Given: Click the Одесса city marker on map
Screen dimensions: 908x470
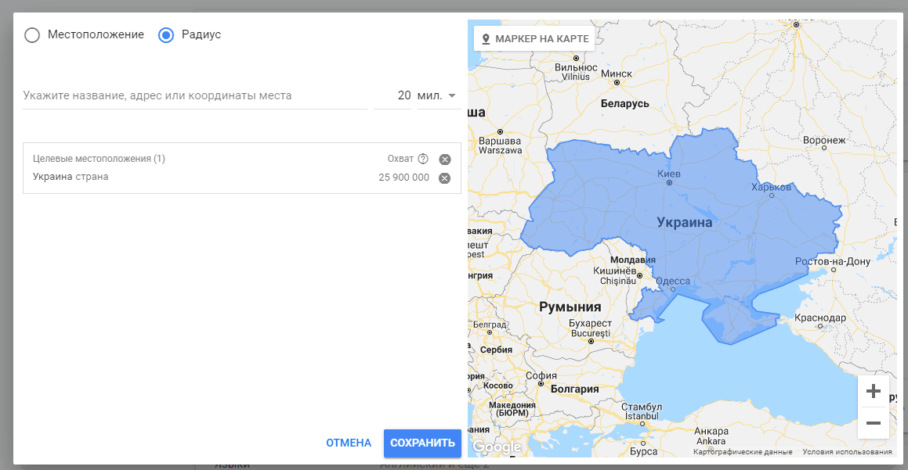Looking at the screenshot, I should click(673, 289).
